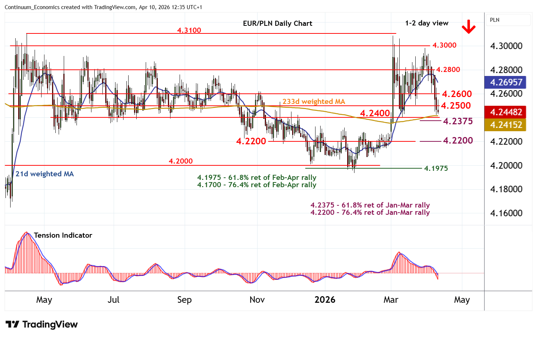Click the Nov marker on the time axis
The height and width of the screenshot is (338, 537).
[x=257, y=300]
